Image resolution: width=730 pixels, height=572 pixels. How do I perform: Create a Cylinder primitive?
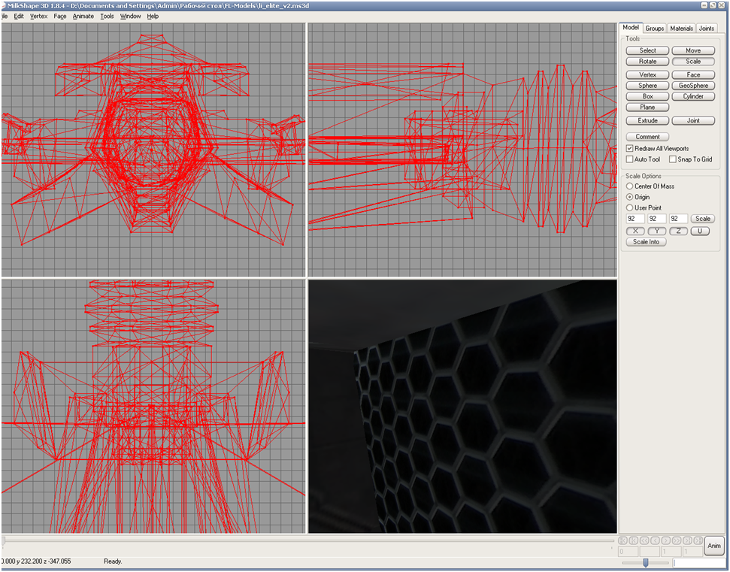coord(693,96)
